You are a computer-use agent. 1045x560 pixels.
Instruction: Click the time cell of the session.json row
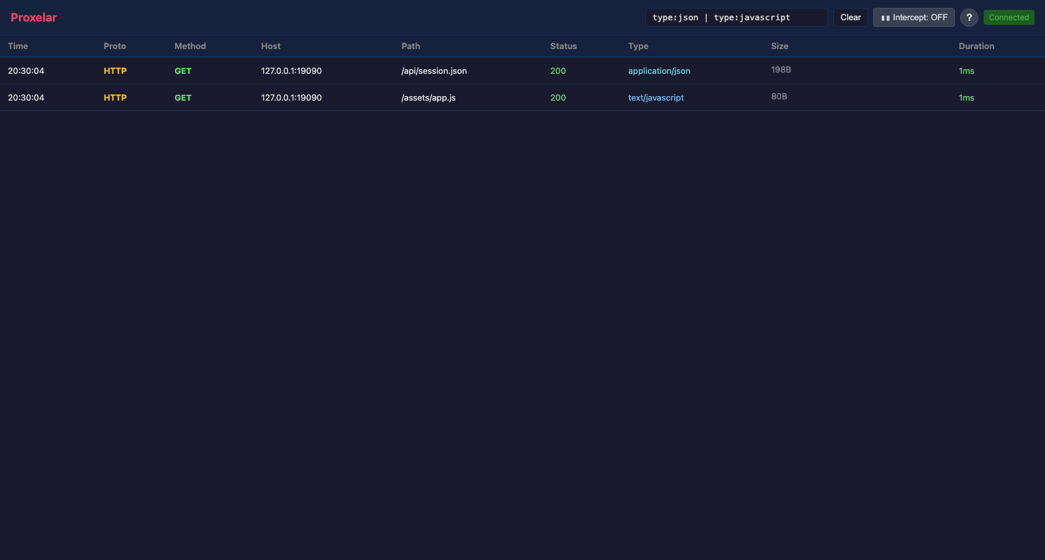click(26, 71)
